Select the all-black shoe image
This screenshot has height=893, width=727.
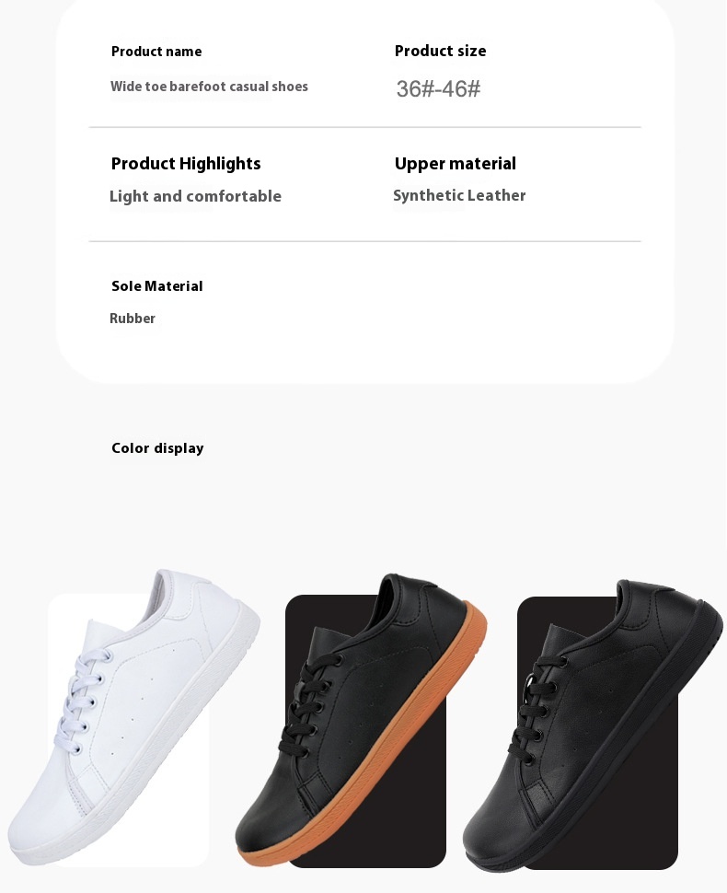click(592, 725)
